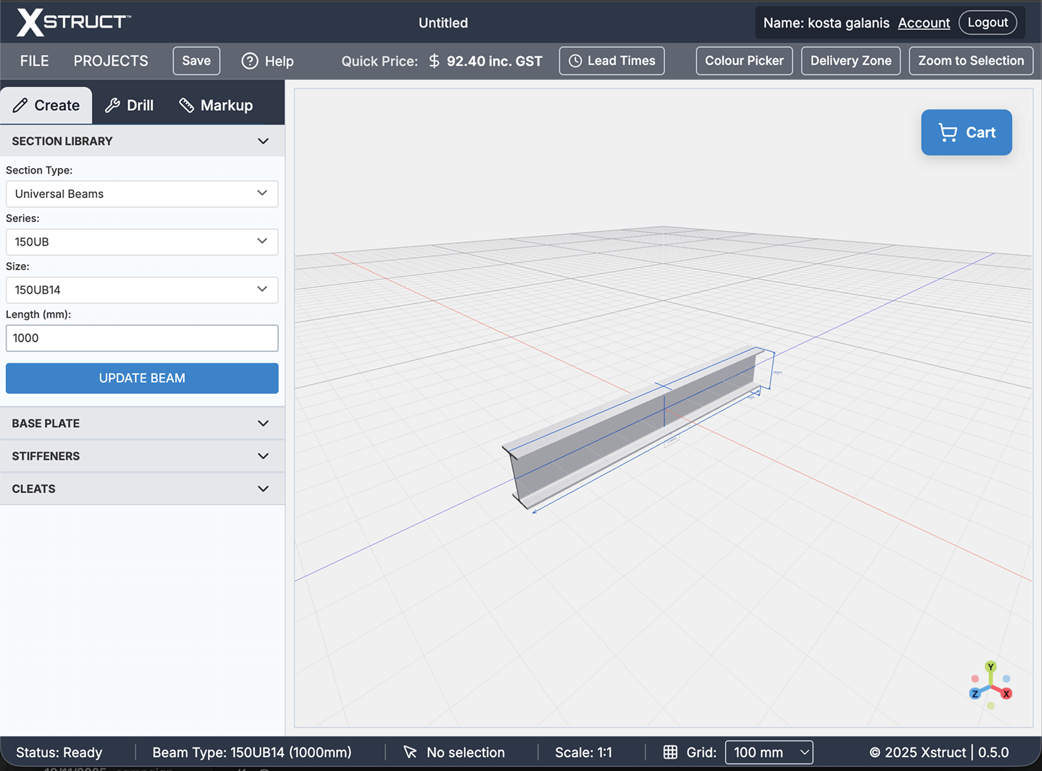
Task: Click the No selection cursor icon
Action: click(x=410, y=752)
